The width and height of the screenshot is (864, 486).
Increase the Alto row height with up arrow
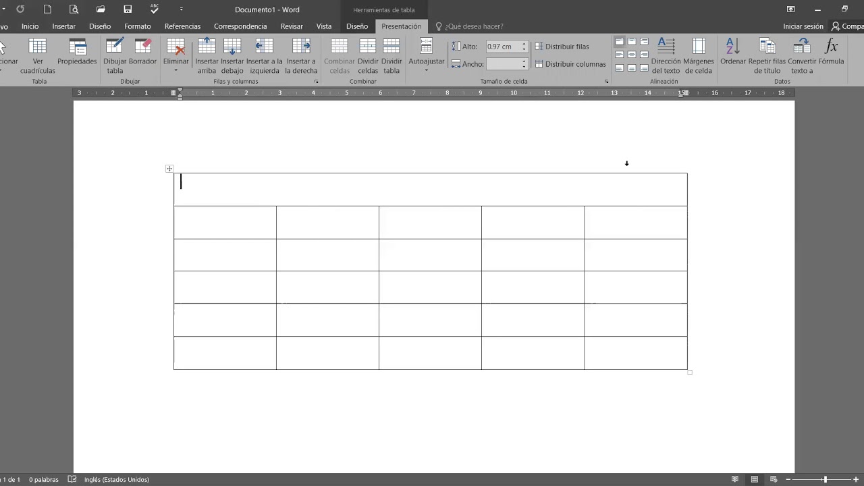pyautogui.click(x=524, y=44)
